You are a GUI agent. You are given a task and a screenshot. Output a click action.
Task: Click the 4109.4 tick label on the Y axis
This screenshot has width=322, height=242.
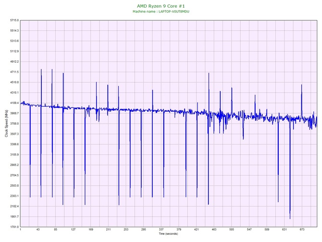(12, 103)
